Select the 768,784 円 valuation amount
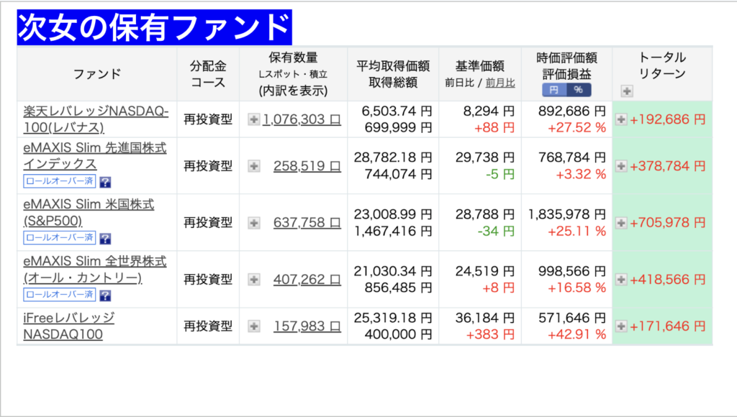Viewport: 737px width, 417px height. [571, 157]
